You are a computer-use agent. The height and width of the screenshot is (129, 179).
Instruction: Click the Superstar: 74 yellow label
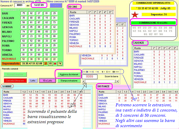(x=159, y=14)
